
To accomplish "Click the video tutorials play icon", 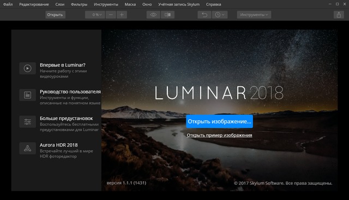I will point(27,68).
